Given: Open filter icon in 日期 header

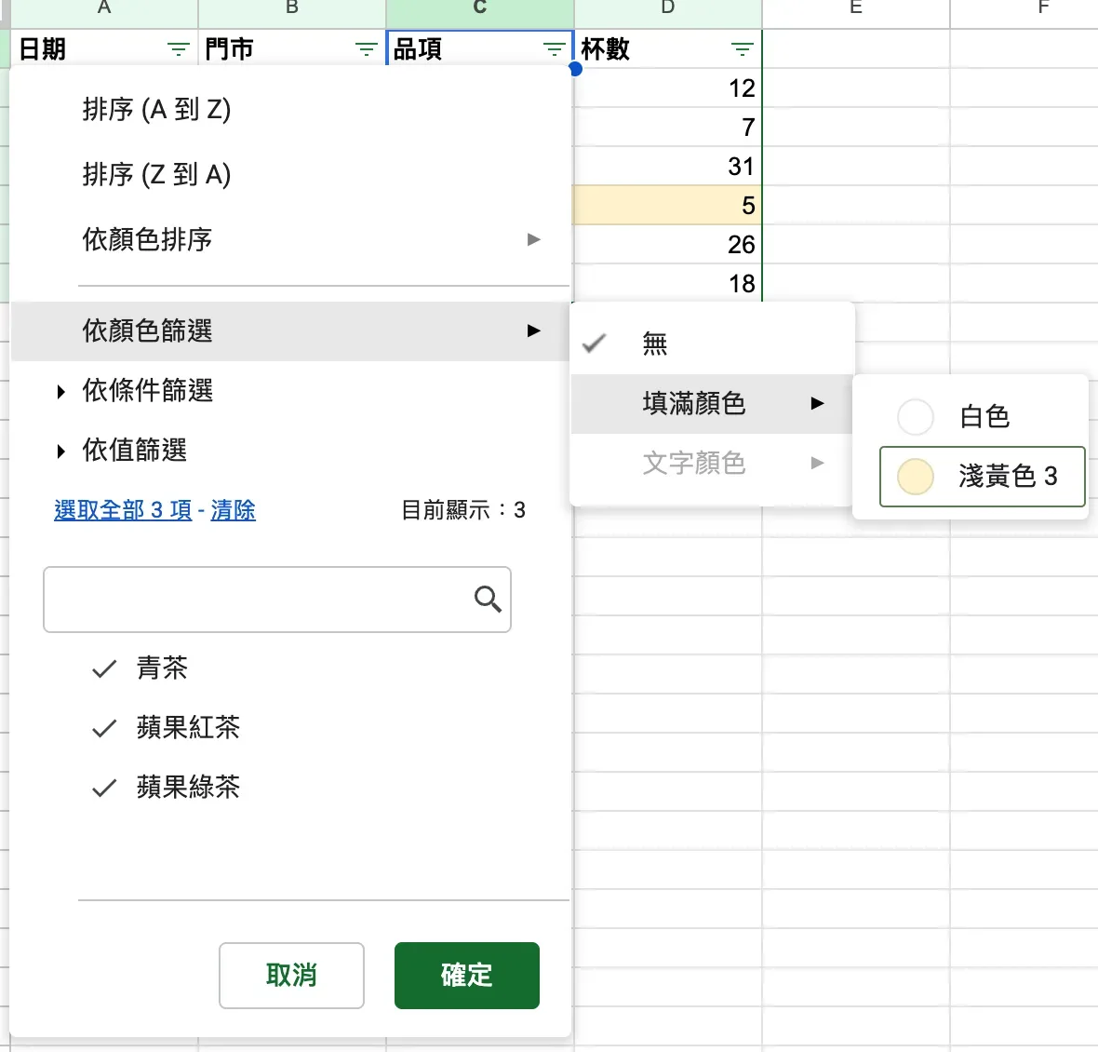Looking at the screenshot, I should point(179,49).
